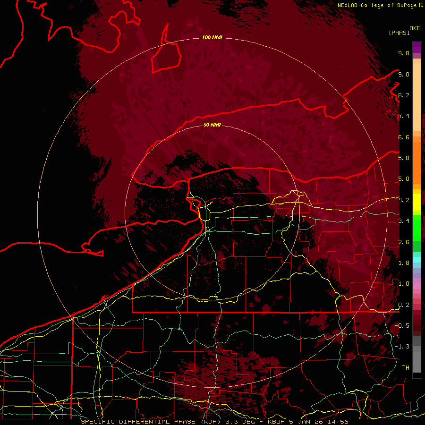
Task: Click the TH threshold label
Action: point(406,368)
